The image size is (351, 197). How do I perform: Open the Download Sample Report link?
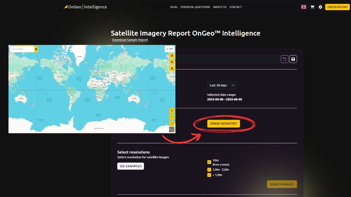[x=130, y=40]
